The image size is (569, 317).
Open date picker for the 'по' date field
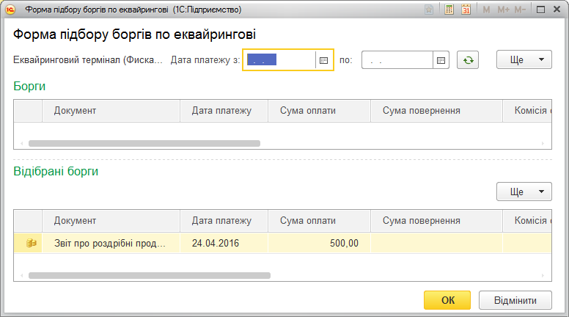[441, 60]
